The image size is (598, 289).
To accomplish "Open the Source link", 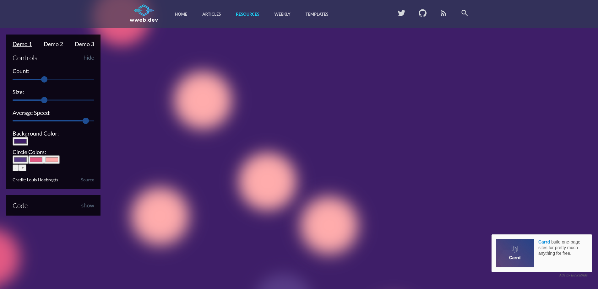I will click(x=87, y=180).
